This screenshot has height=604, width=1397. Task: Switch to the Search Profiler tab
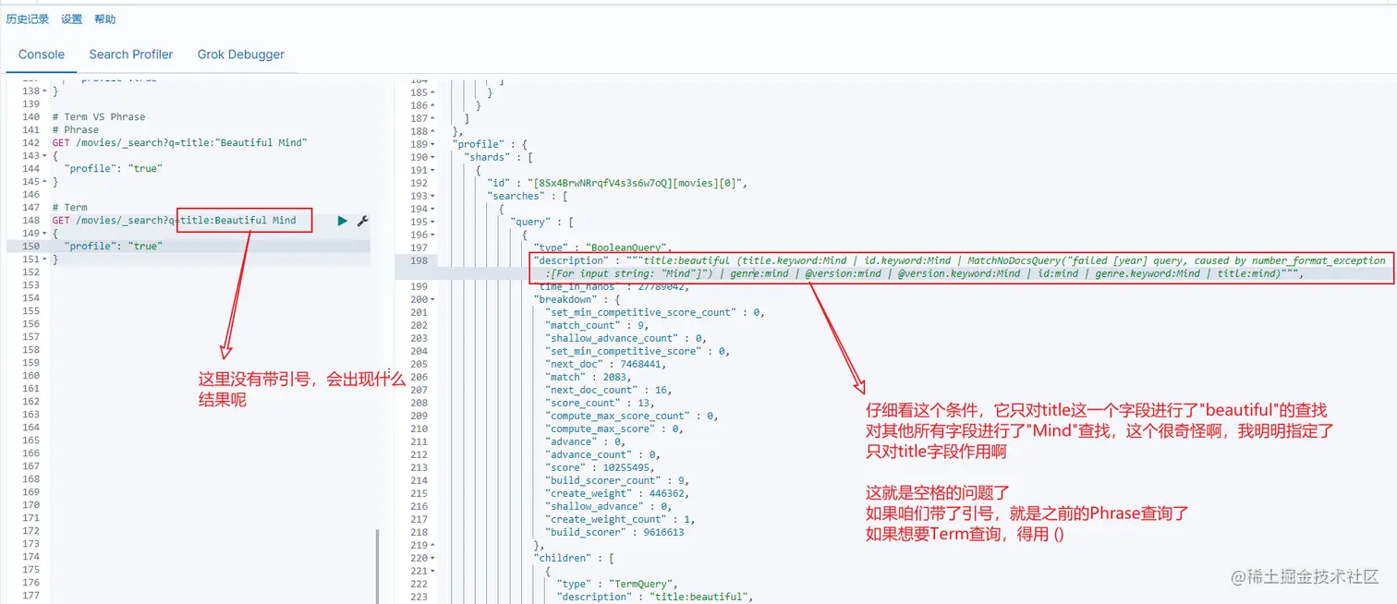(x=131, y=54)
